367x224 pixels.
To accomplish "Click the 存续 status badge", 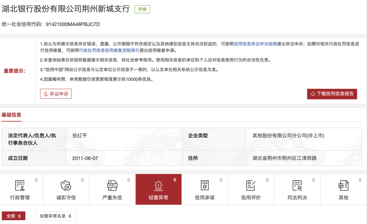I will point(142,9).
